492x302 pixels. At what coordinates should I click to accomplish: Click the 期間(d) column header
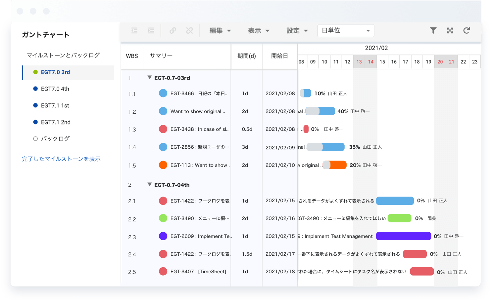[x=247, y=56]
